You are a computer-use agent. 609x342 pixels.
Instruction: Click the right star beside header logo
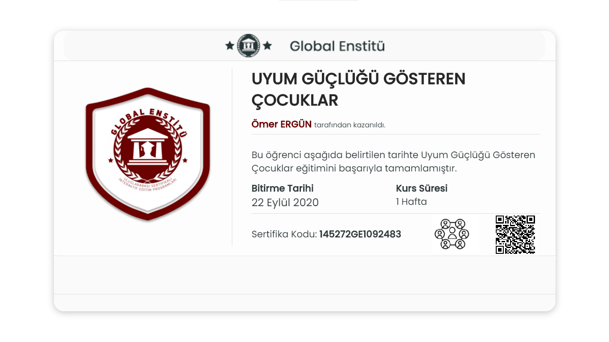tap(267, 45)
